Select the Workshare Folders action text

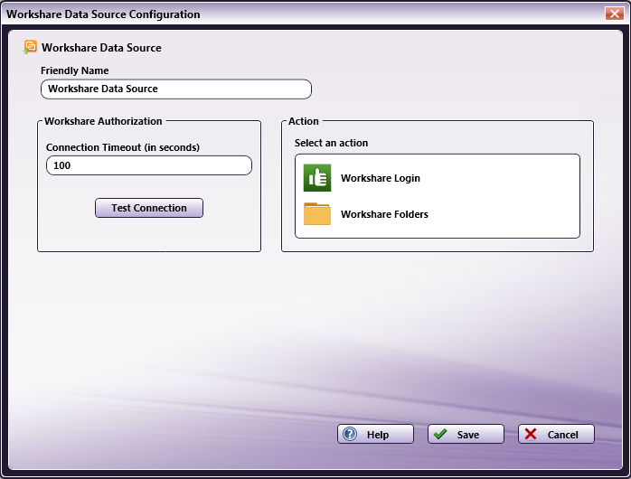point(384,214)
